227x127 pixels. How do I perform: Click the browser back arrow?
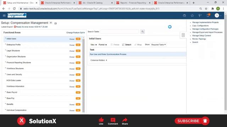click(x=4, y=8)
